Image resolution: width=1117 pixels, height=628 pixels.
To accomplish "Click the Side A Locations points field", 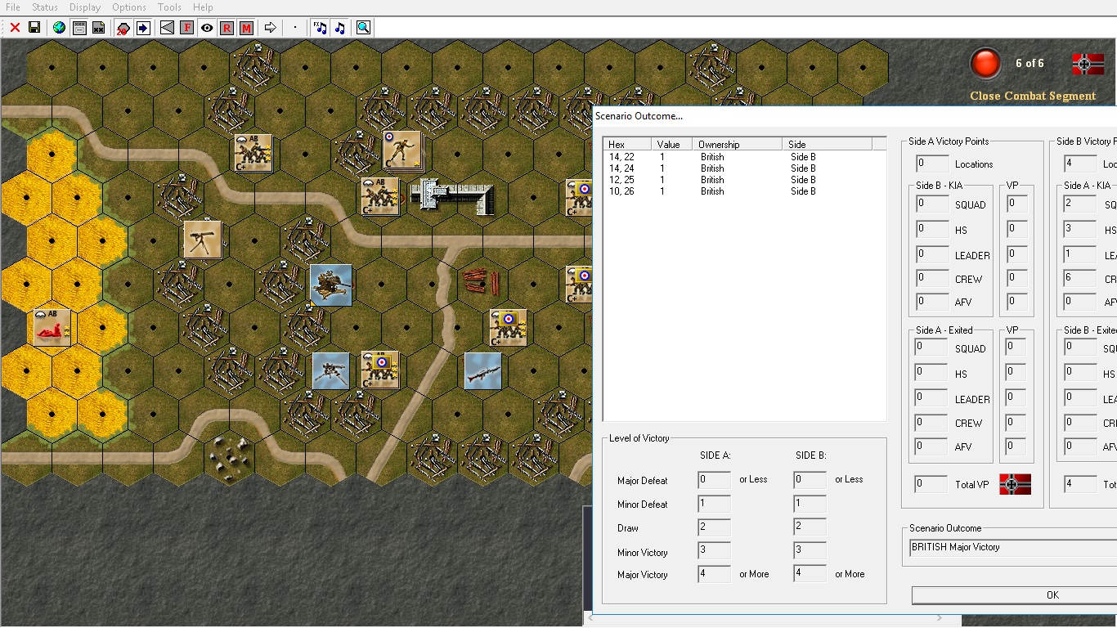I will point(931,164).
